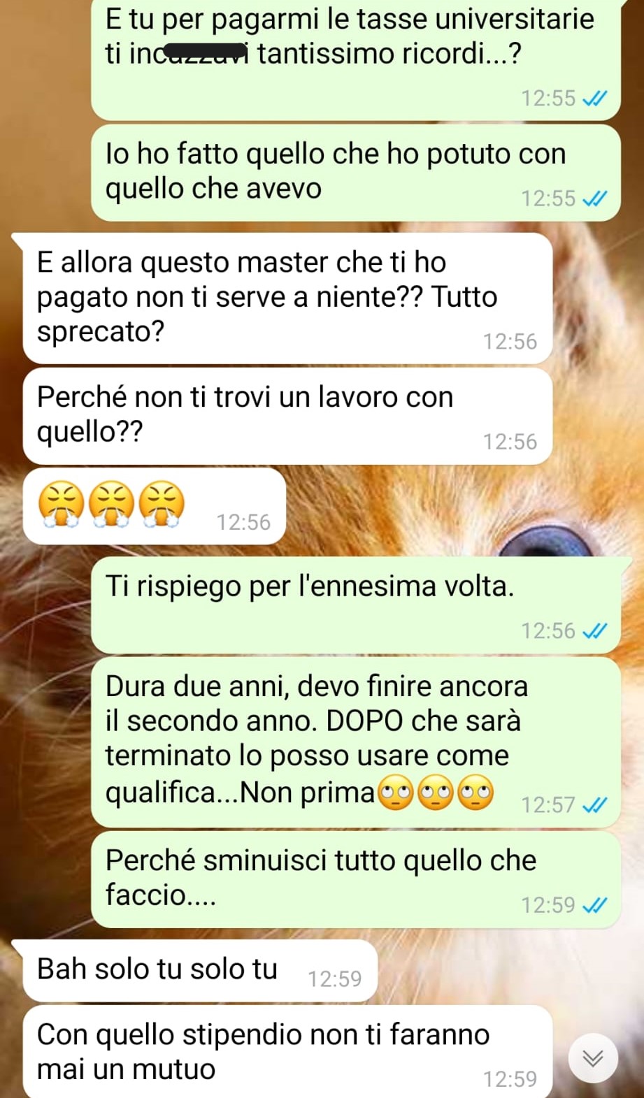Tap the angry steaming emoji message
Screen dimensions: 644x1098
coord(155,506)
